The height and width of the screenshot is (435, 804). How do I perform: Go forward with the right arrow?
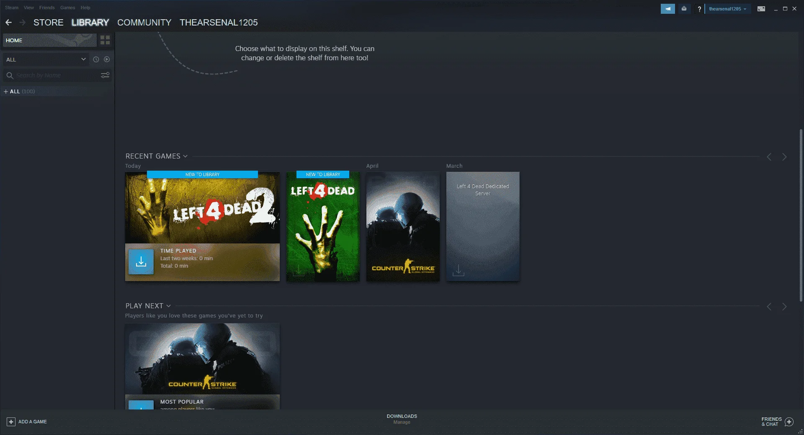pyautogui.click(x=23, y=22)
